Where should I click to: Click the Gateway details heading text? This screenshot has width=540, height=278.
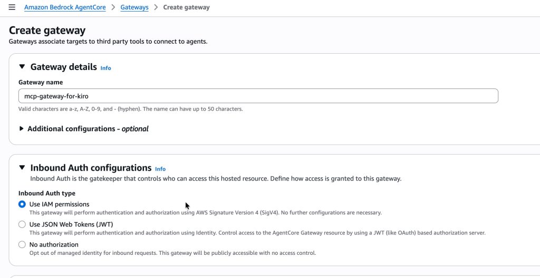tap(64, 67)
